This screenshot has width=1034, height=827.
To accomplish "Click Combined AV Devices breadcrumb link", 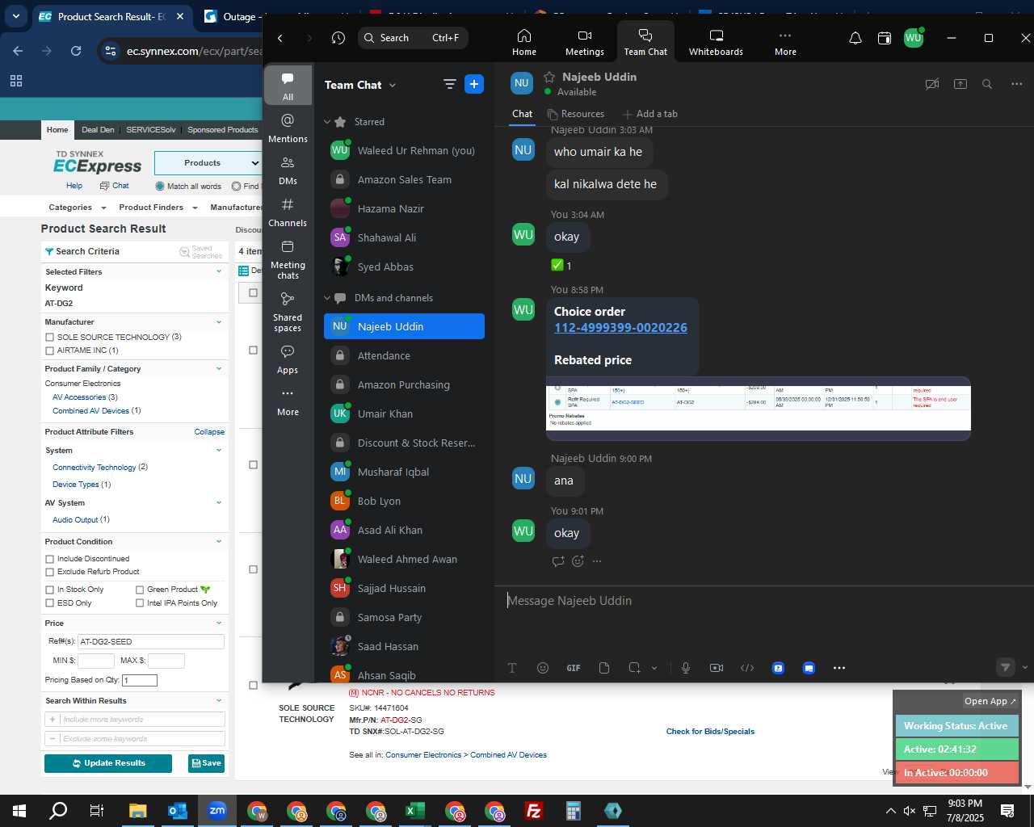I will (x=508, y=755).
